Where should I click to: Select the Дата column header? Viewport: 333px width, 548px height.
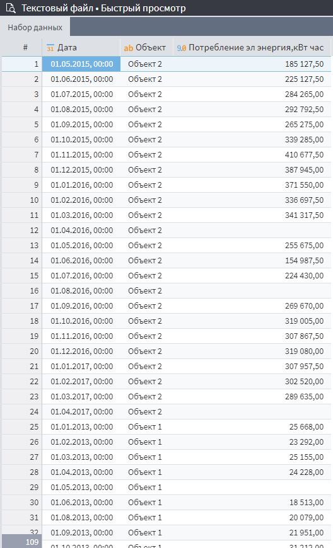(x=81, y=47)
